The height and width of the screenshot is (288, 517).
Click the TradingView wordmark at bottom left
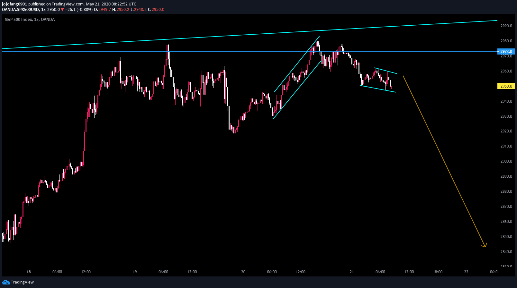coord(22,282)
